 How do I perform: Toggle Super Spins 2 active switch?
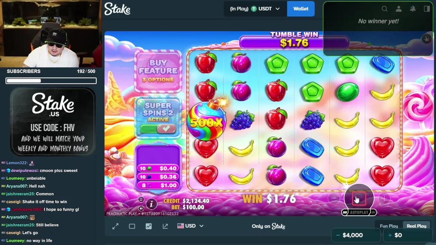[x=158, y=129]
